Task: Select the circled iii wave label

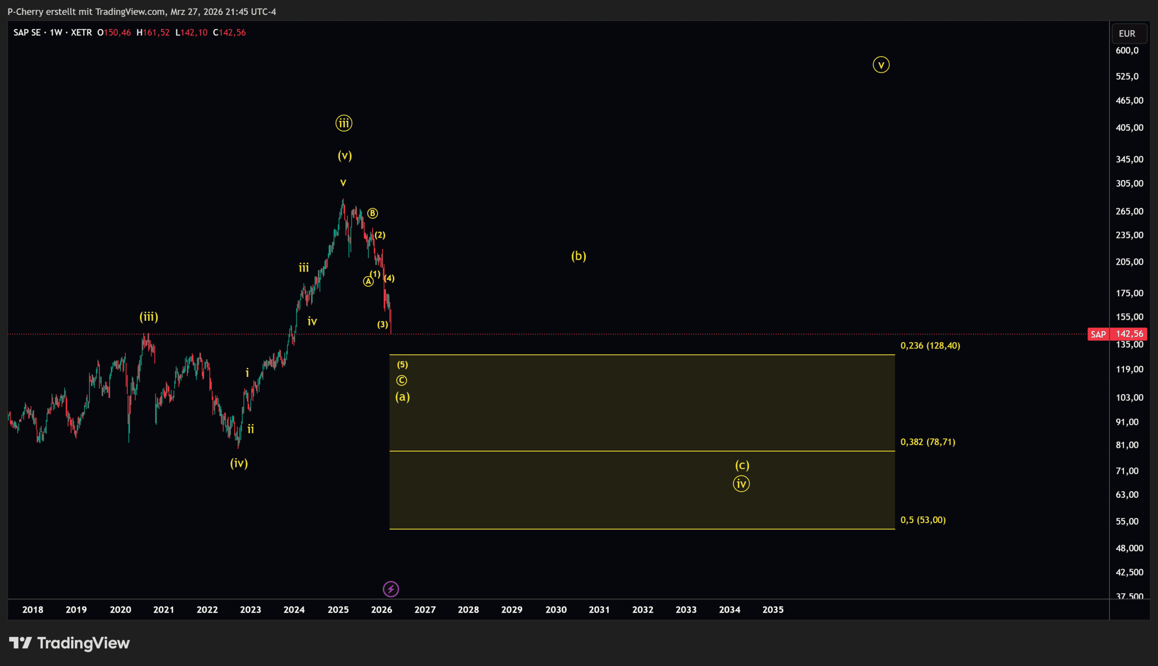Action: (x=344, y=123)
